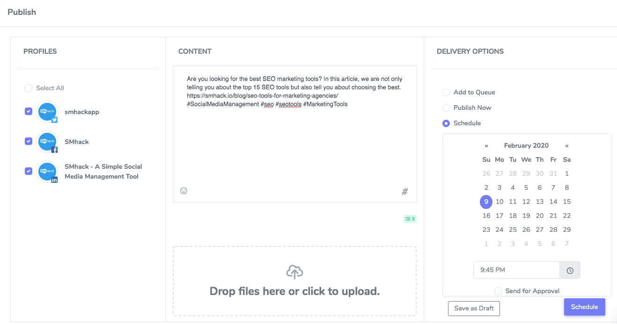Go to previous month in calendar
The image size is (617, 324).
coord(487,145)
